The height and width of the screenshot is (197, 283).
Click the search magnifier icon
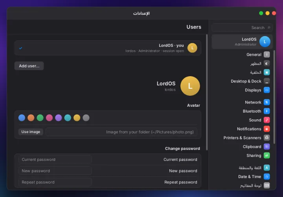coord(269,27)
